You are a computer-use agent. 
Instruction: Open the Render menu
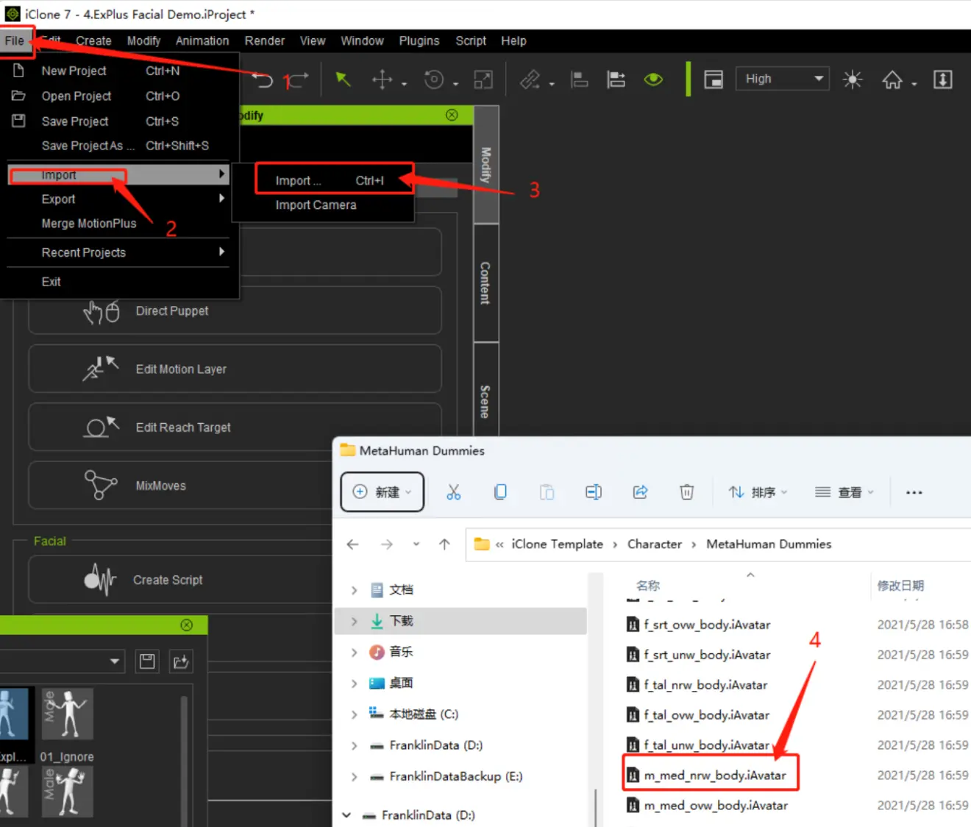click(265, 40)
